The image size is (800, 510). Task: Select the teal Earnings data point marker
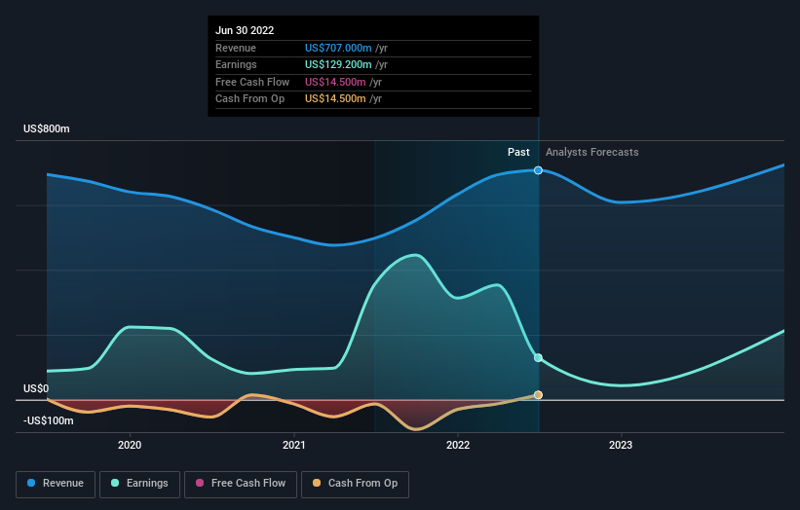538,357
